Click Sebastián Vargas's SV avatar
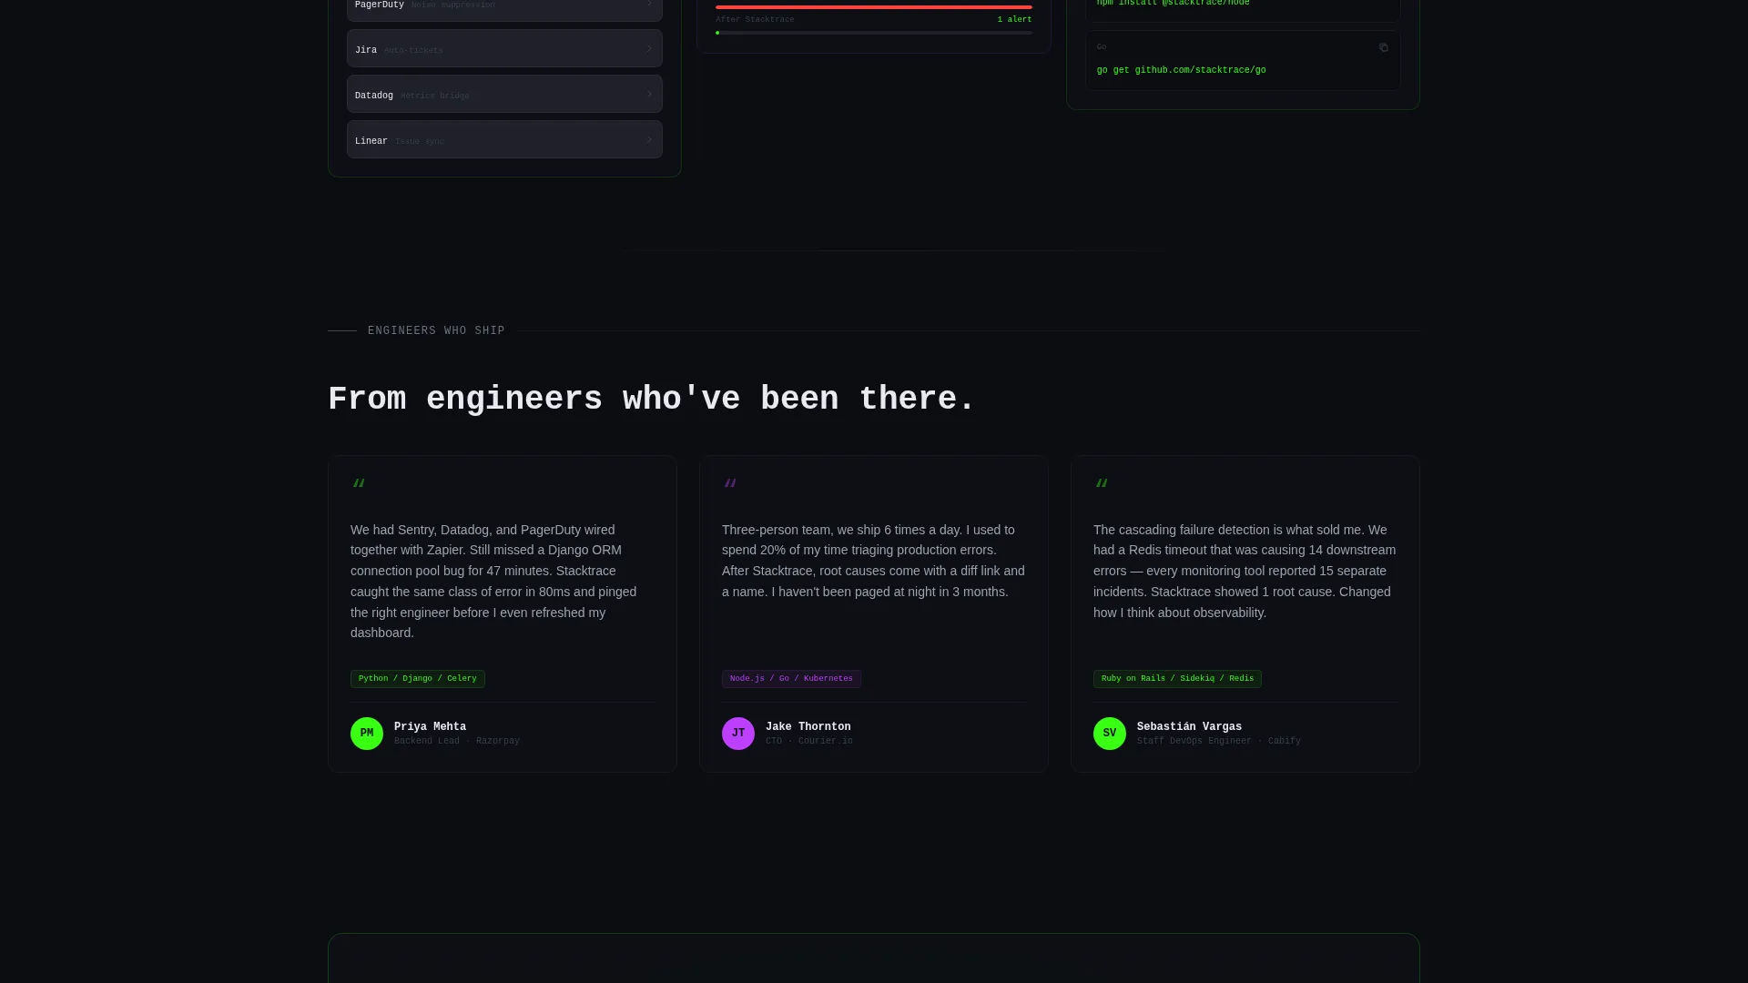The image size is (1748, 983). click(x=1110, y=734)
